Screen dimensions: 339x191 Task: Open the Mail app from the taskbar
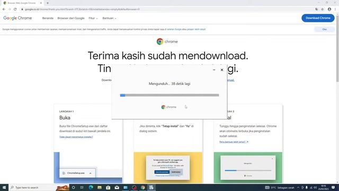point(117,187)
